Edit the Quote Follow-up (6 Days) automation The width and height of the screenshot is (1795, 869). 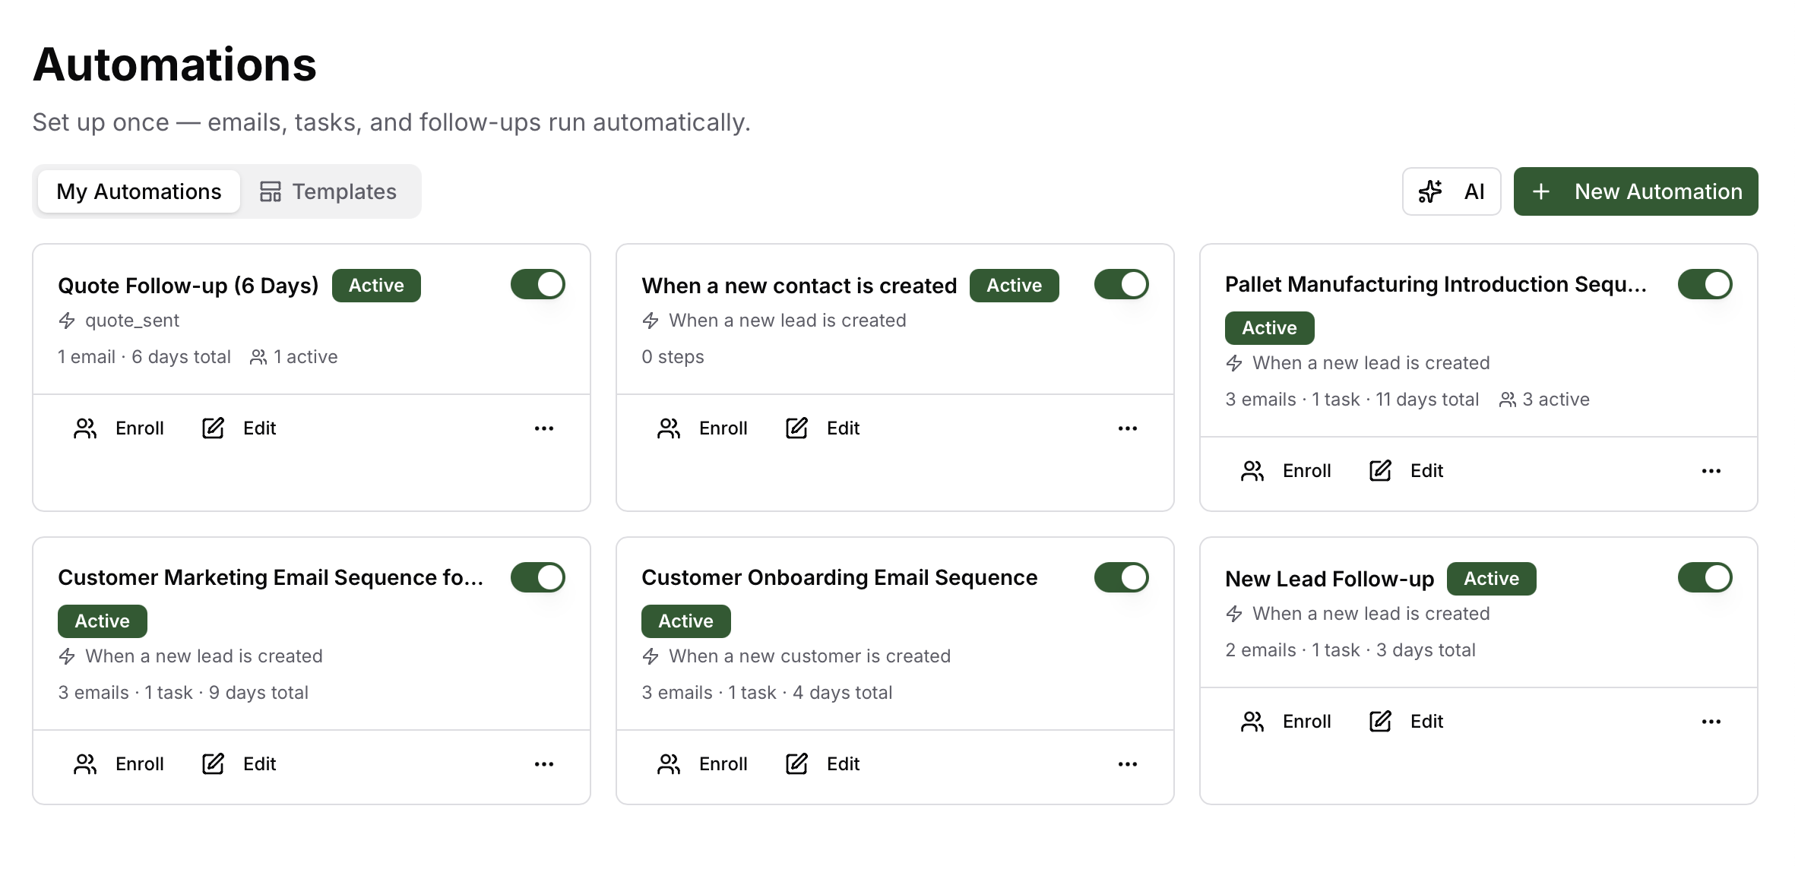[x=239, y=428]
